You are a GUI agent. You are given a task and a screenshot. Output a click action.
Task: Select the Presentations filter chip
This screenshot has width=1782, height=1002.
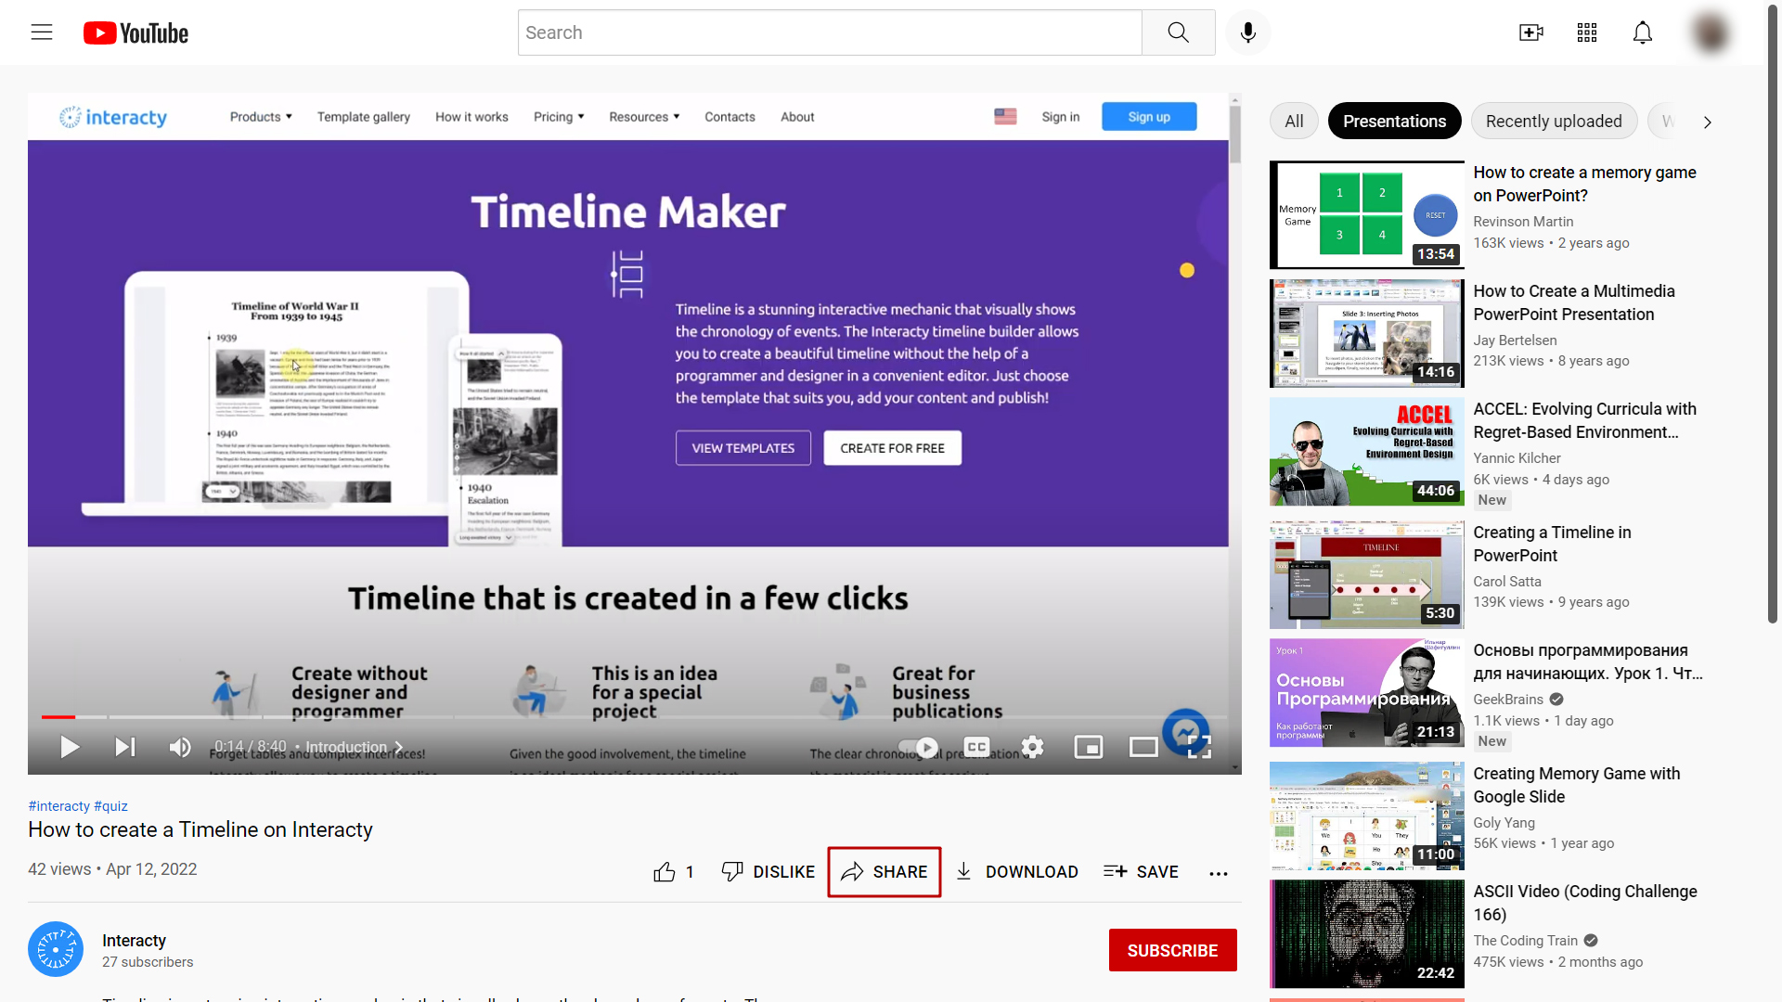[1394, 121]
